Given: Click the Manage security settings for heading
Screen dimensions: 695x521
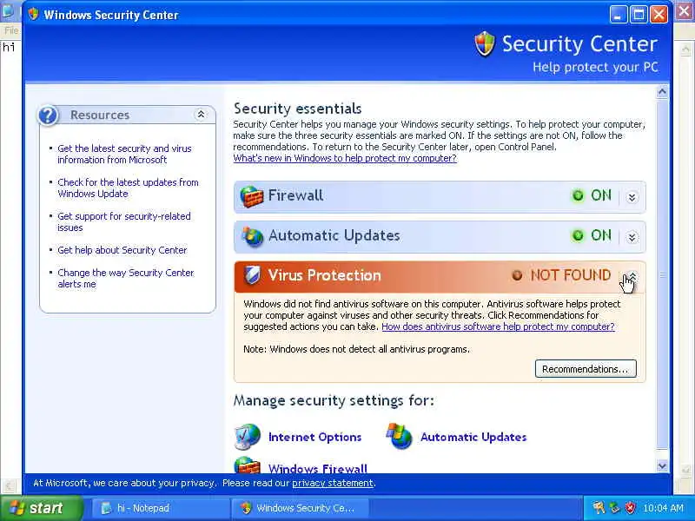Looking at the screenshot, I should (334, 400).
